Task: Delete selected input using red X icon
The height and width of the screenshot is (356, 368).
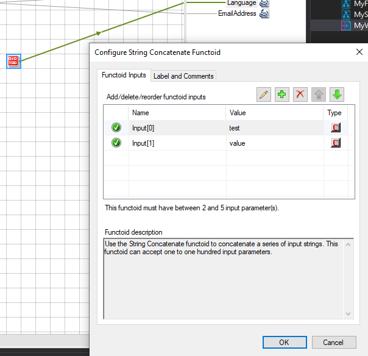Action: (300, 94)
